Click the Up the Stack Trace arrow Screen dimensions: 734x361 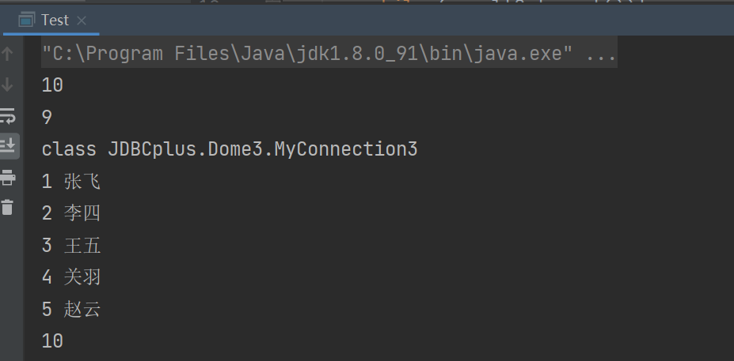point(7,54)
